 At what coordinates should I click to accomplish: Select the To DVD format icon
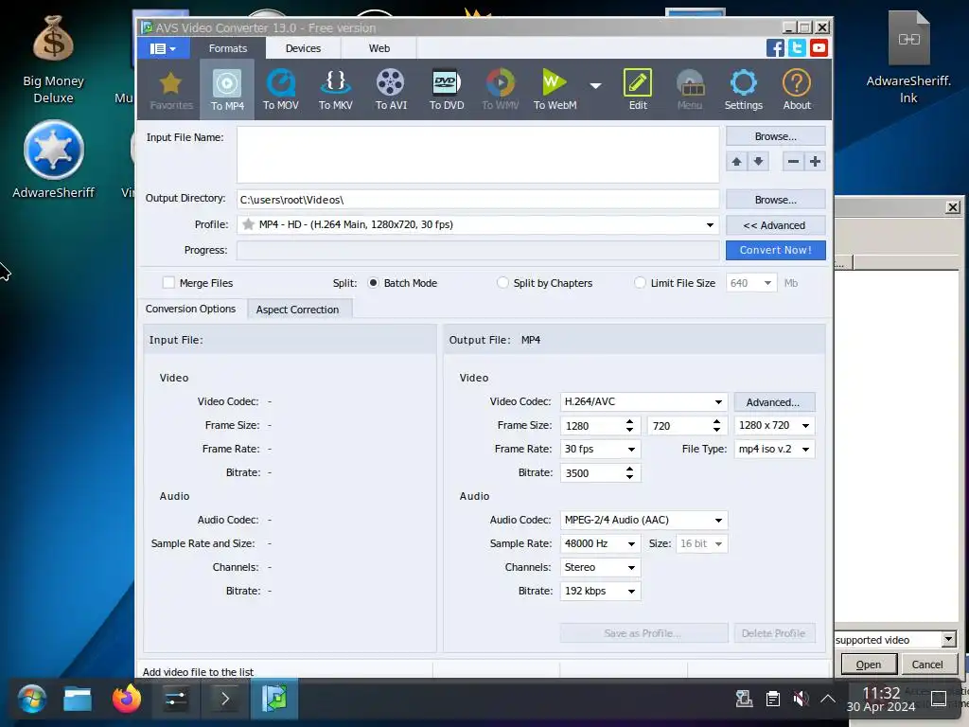[x=447, y=90]
